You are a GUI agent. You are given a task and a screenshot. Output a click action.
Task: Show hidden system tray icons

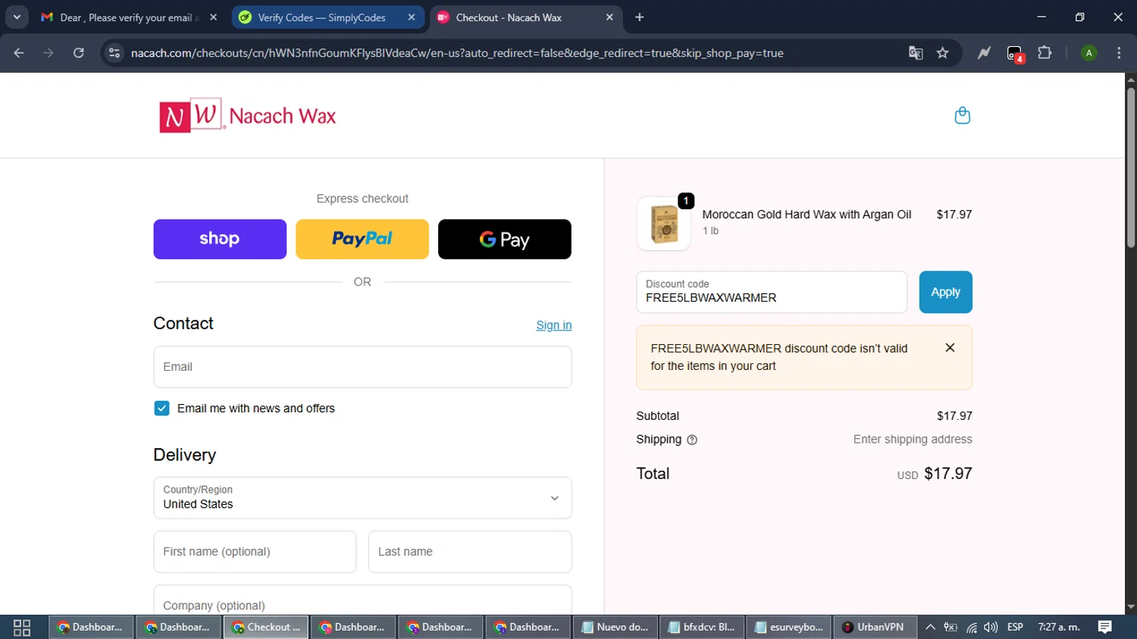(930, 628)
